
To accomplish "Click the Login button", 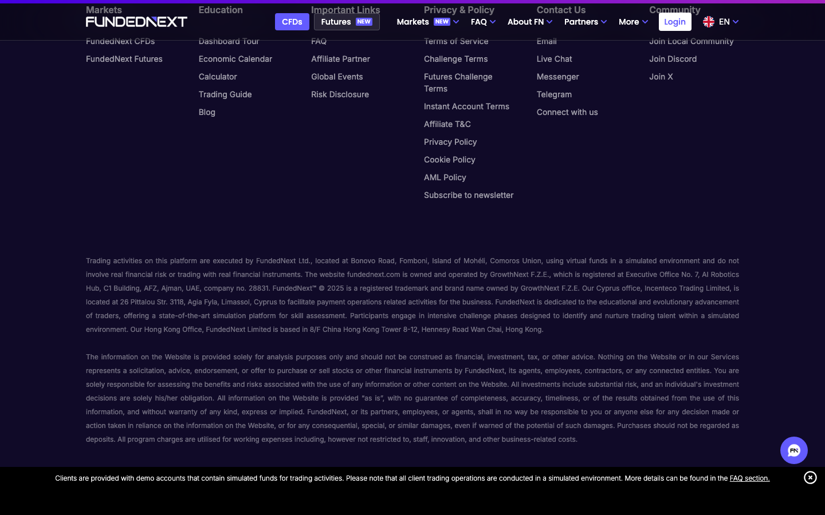I will 675,22.
